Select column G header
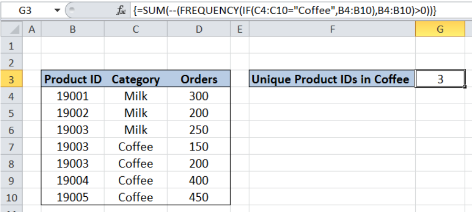This screenshot has height=212, width=472. 440,31
